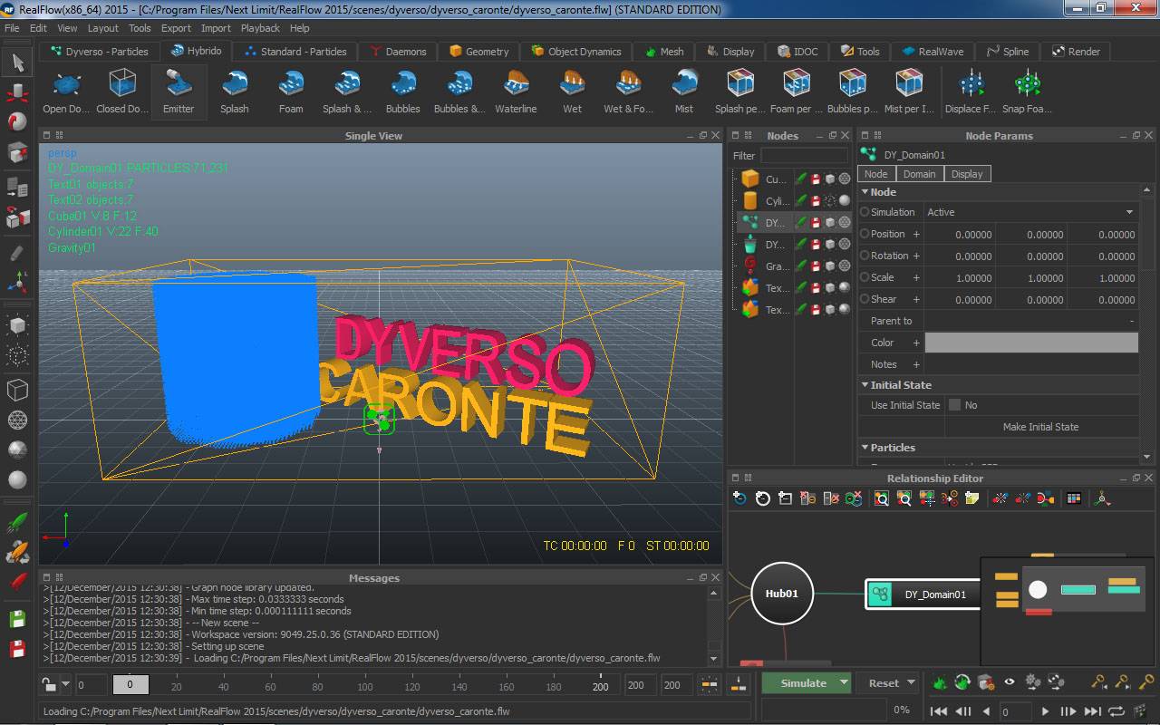Screen dimensions: 1160x725
Task: Click the Nodes Filter input field
Action: coord(804,156)
